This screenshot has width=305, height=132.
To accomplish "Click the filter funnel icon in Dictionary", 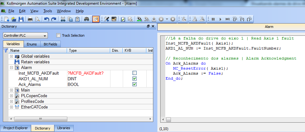I will [x=6, y=50].
